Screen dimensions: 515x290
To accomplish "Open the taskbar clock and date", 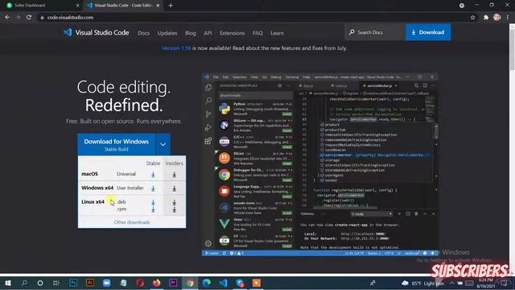I will (x=485, y=283).
